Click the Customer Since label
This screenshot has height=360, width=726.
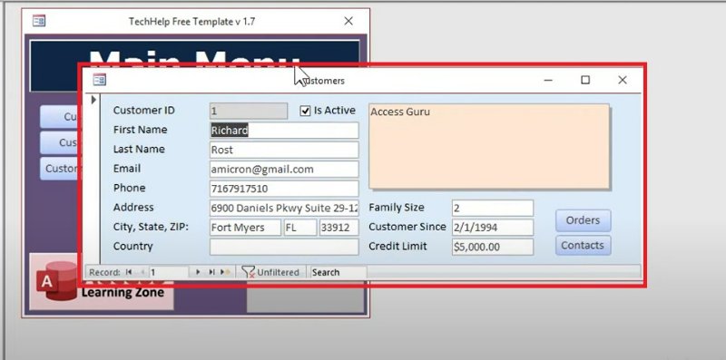[x=407, y=227]
